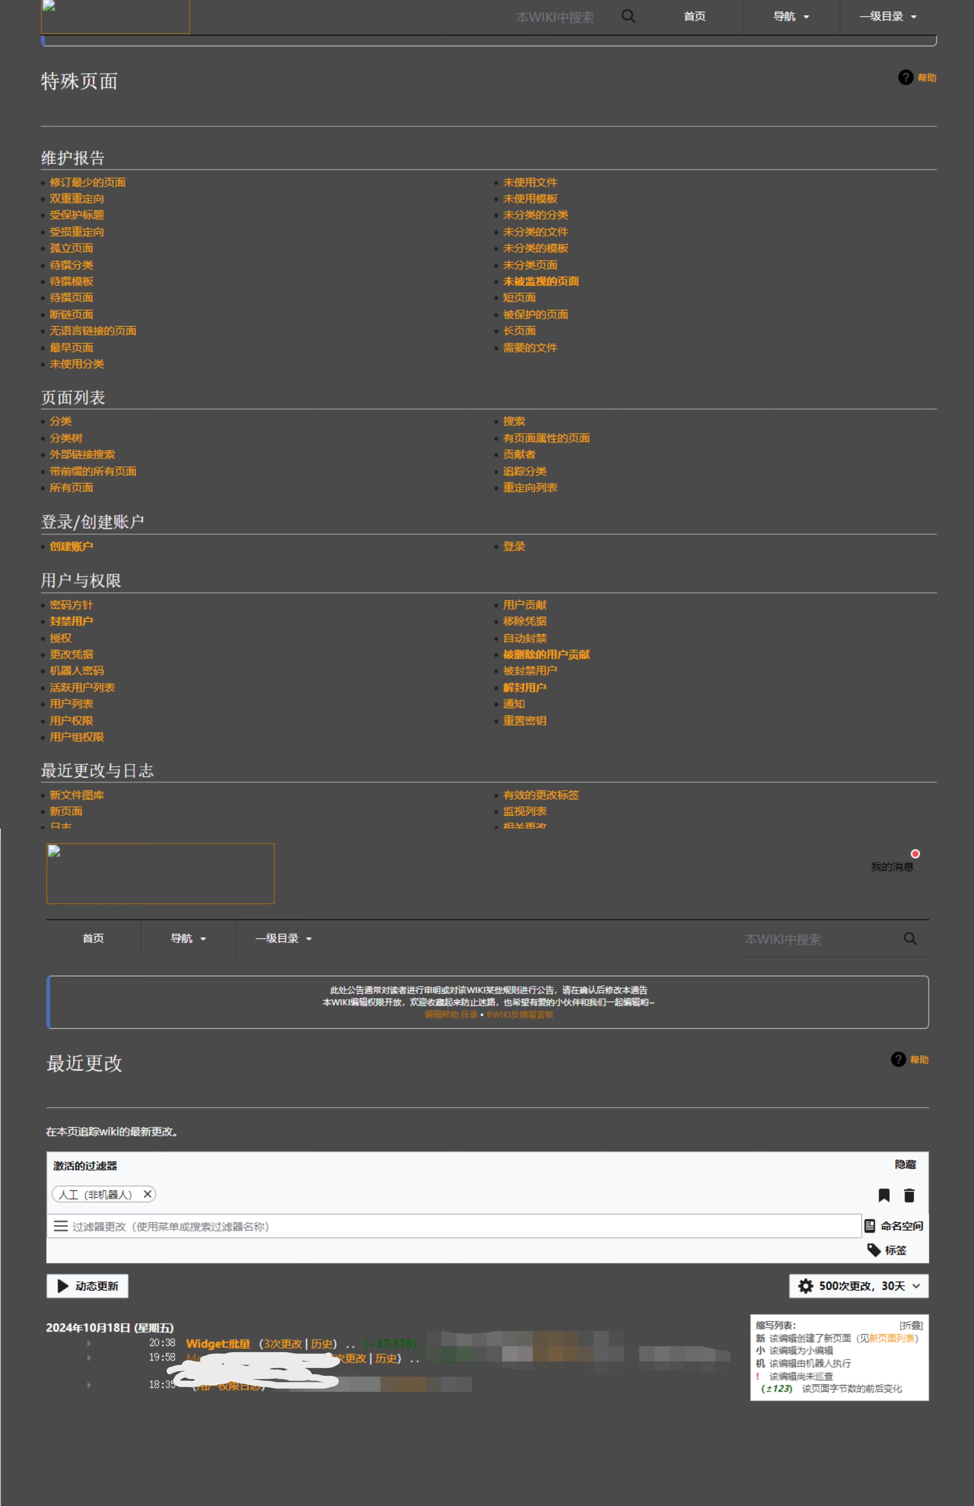Click the help question-mark icon beside 特殊页面 heading

click(906, 77)
